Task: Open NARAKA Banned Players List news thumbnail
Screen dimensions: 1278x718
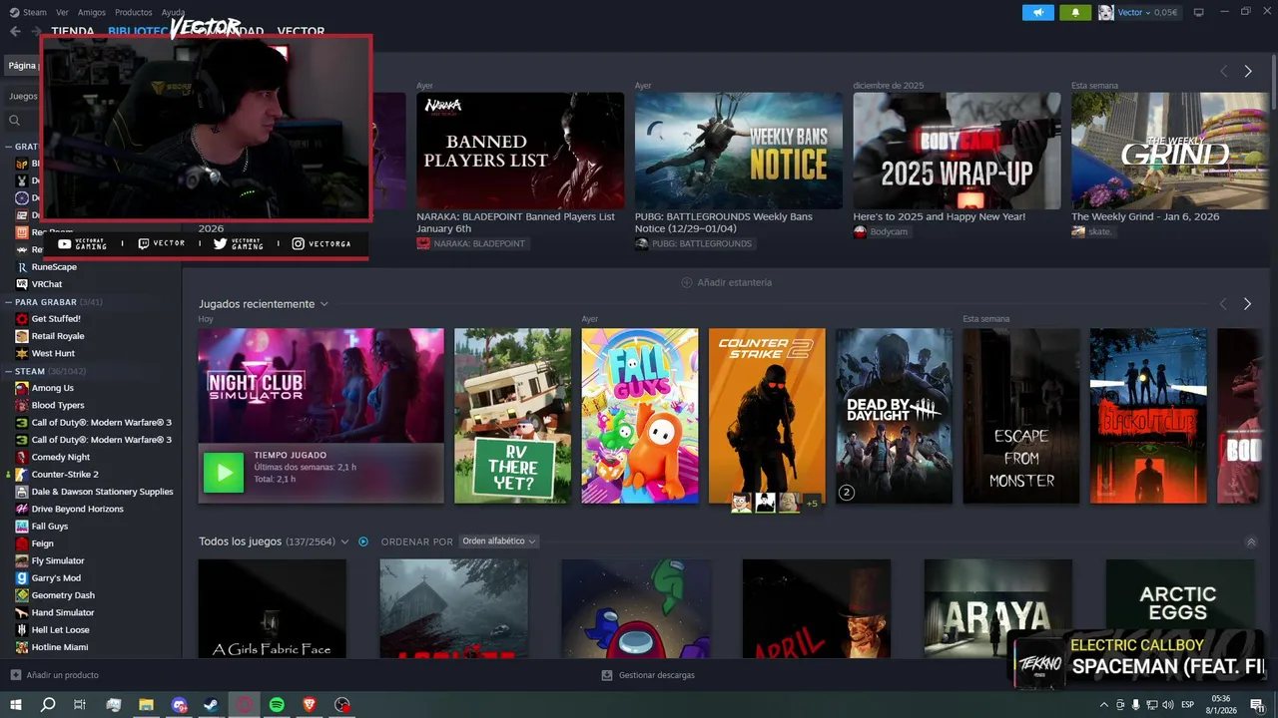Action: point(520,151)
